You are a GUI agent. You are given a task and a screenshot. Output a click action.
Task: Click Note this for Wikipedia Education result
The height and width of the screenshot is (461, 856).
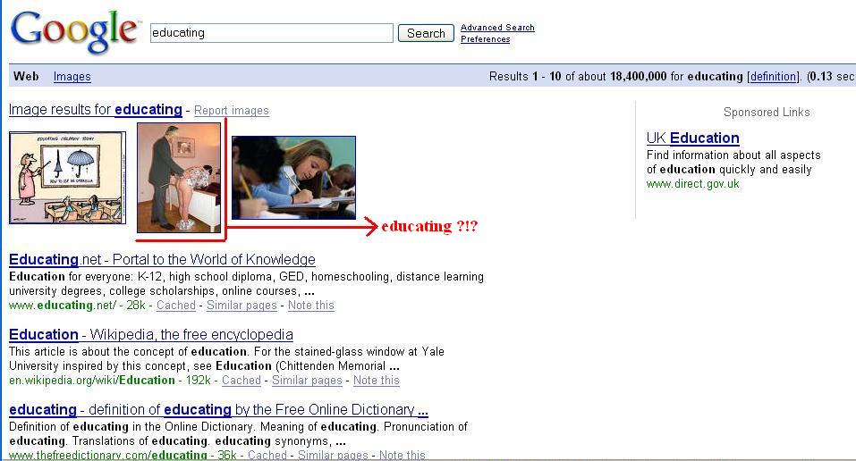click(x=377, y=381)
